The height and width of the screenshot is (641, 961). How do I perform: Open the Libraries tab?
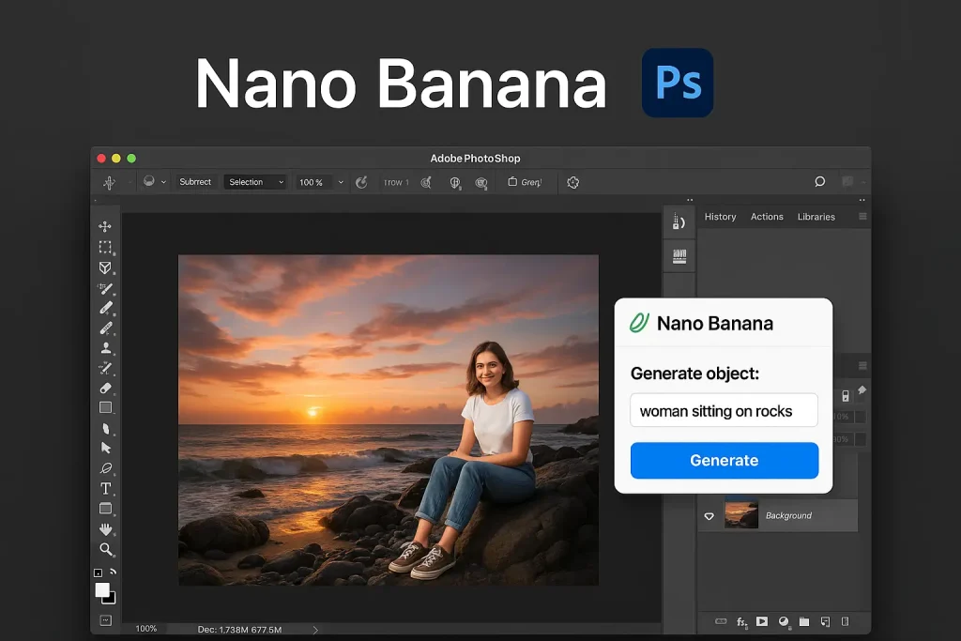[x=816, y=217]
